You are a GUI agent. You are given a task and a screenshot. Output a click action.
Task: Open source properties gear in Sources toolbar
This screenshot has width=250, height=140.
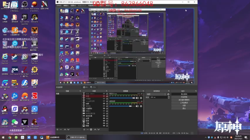91,129
